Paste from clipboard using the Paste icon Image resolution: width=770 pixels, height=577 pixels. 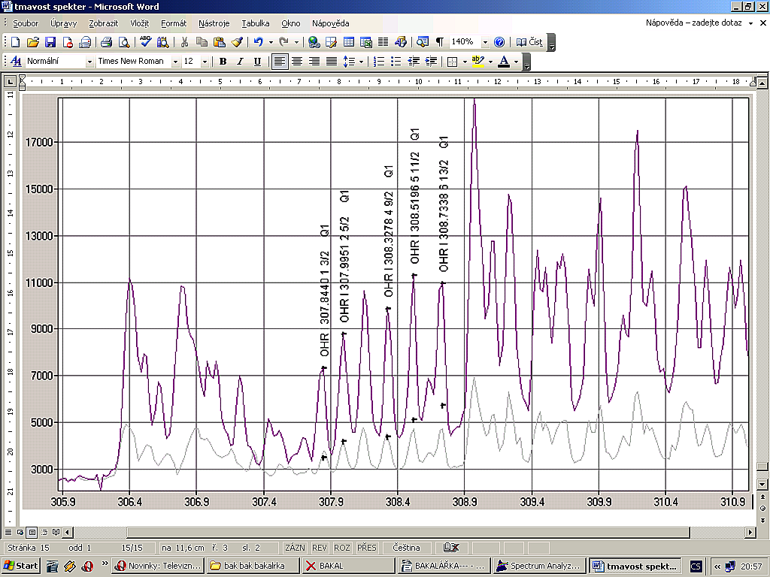click(x=219, y=42)
